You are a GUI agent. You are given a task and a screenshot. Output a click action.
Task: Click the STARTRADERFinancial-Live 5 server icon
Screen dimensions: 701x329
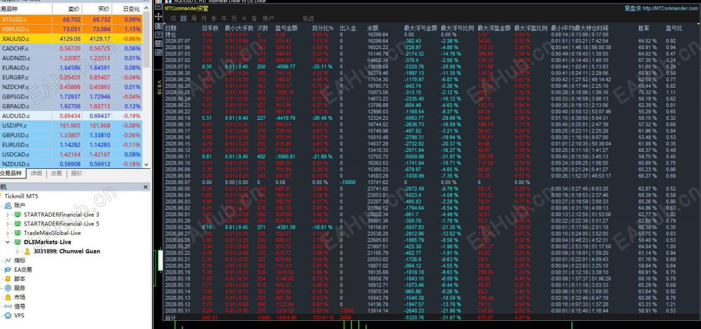coord(18,223)
